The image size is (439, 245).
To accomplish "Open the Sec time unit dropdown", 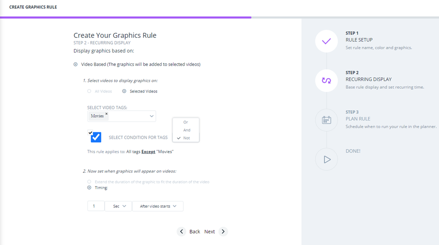I will [119, 206].
